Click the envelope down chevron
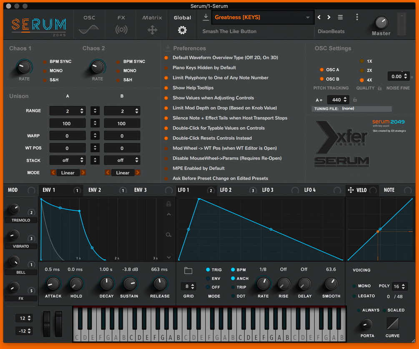419x349 pixels. (x=168, y=257)
